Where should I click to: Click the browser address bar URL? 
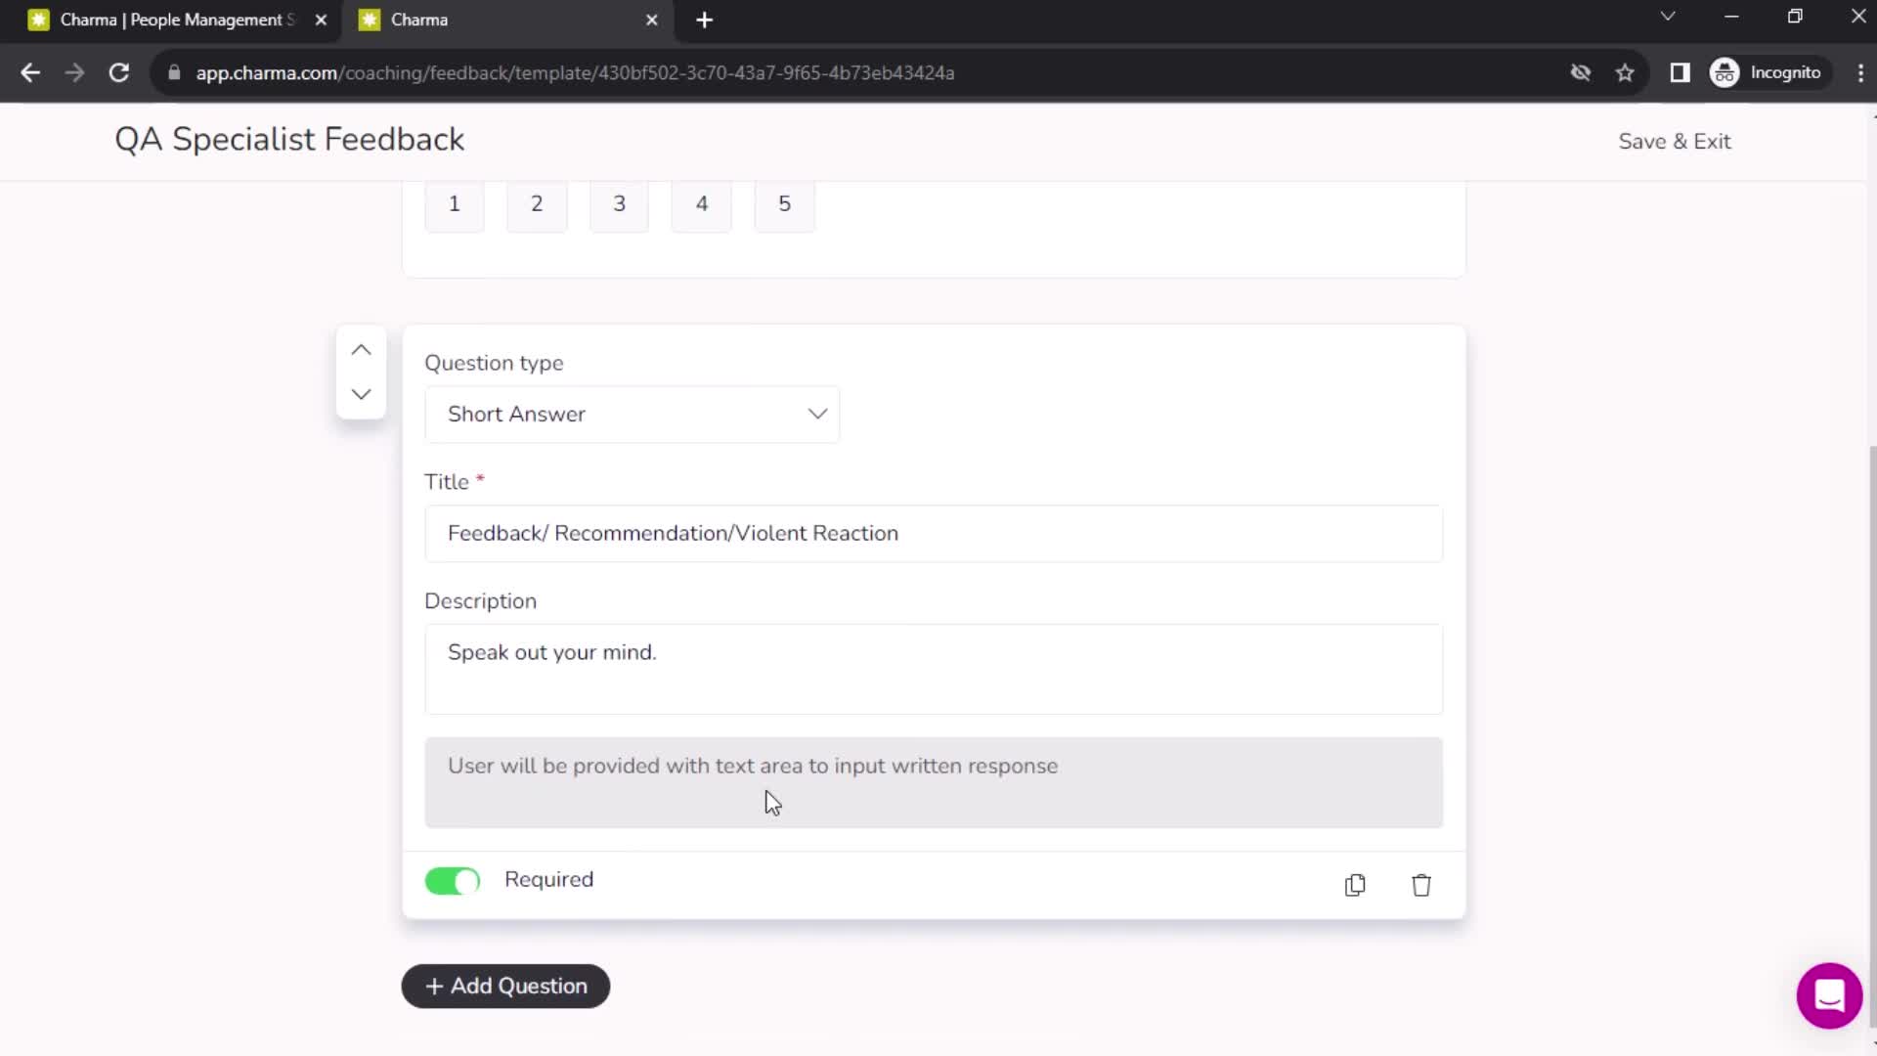tap(575, 72)
